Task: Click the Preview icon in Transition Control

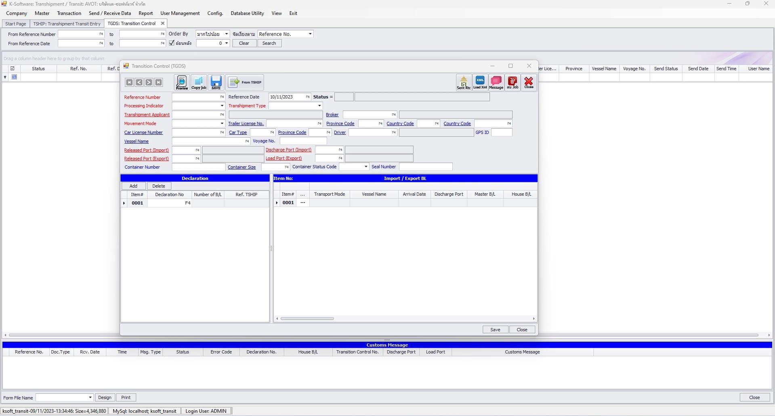Action: click(181, 82)
